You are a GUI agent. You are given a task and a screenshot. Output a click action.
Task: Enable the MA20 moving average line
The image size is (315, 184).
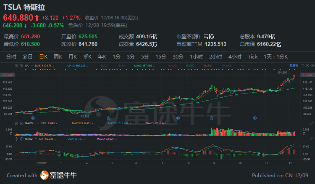tap(105, 66)
